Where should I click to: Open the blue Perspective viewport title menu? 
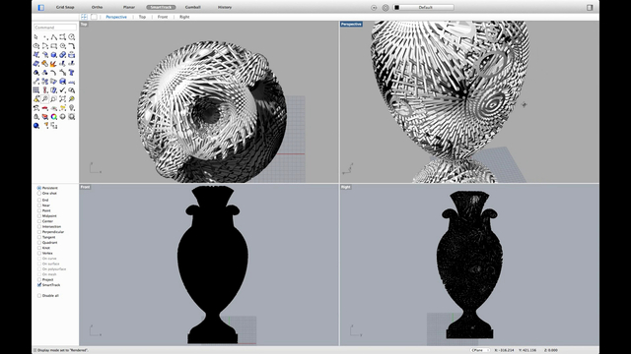(x=351, y=24)
